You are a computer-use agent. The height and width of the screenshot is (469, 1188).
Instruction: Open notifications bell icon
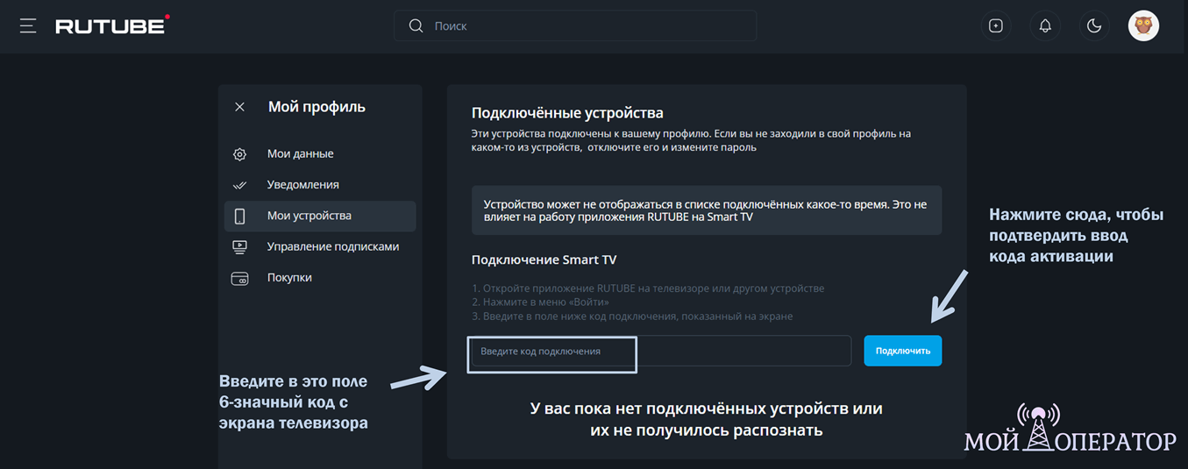1045,26
